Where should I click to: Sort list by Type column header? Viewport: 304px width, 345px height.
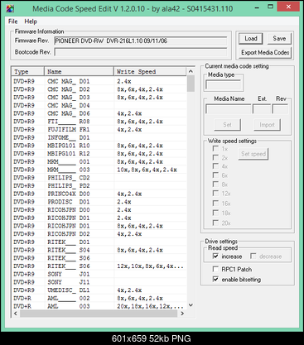(27, 71)
